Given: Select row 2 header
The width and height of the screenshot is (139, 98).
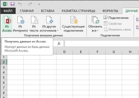Looking at the screenshot, I should click(4, 62).
